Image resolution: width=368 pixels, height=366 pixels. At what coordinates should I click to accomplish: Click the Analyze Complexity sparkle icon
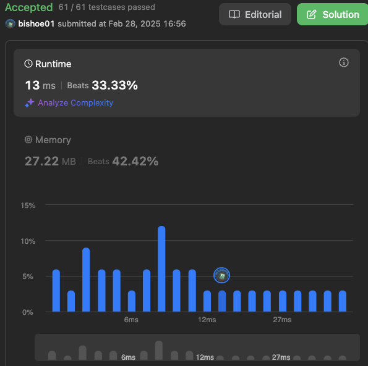click(30, 103)
